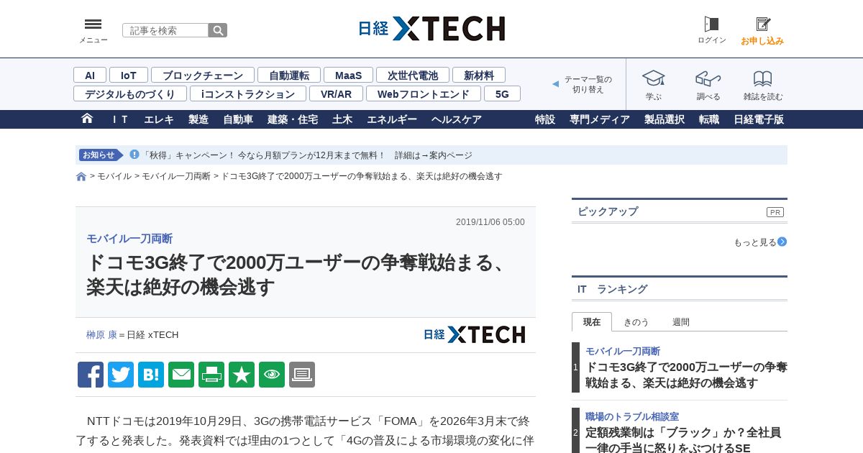Open モバイル一刀両断 series link above headline

click(x=129, y=239)
